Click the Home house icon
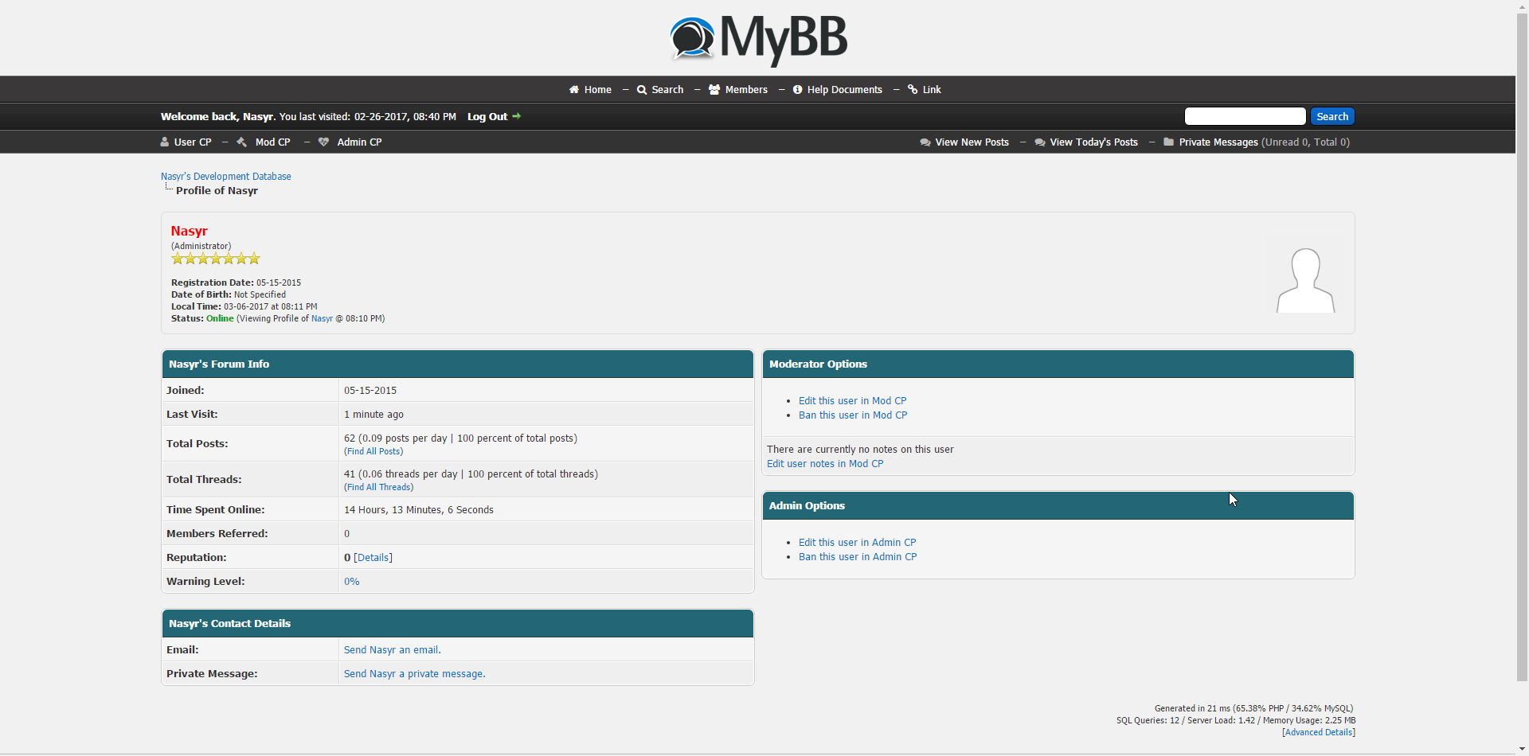Viewport: 1529px width, 756px height. 574,90
